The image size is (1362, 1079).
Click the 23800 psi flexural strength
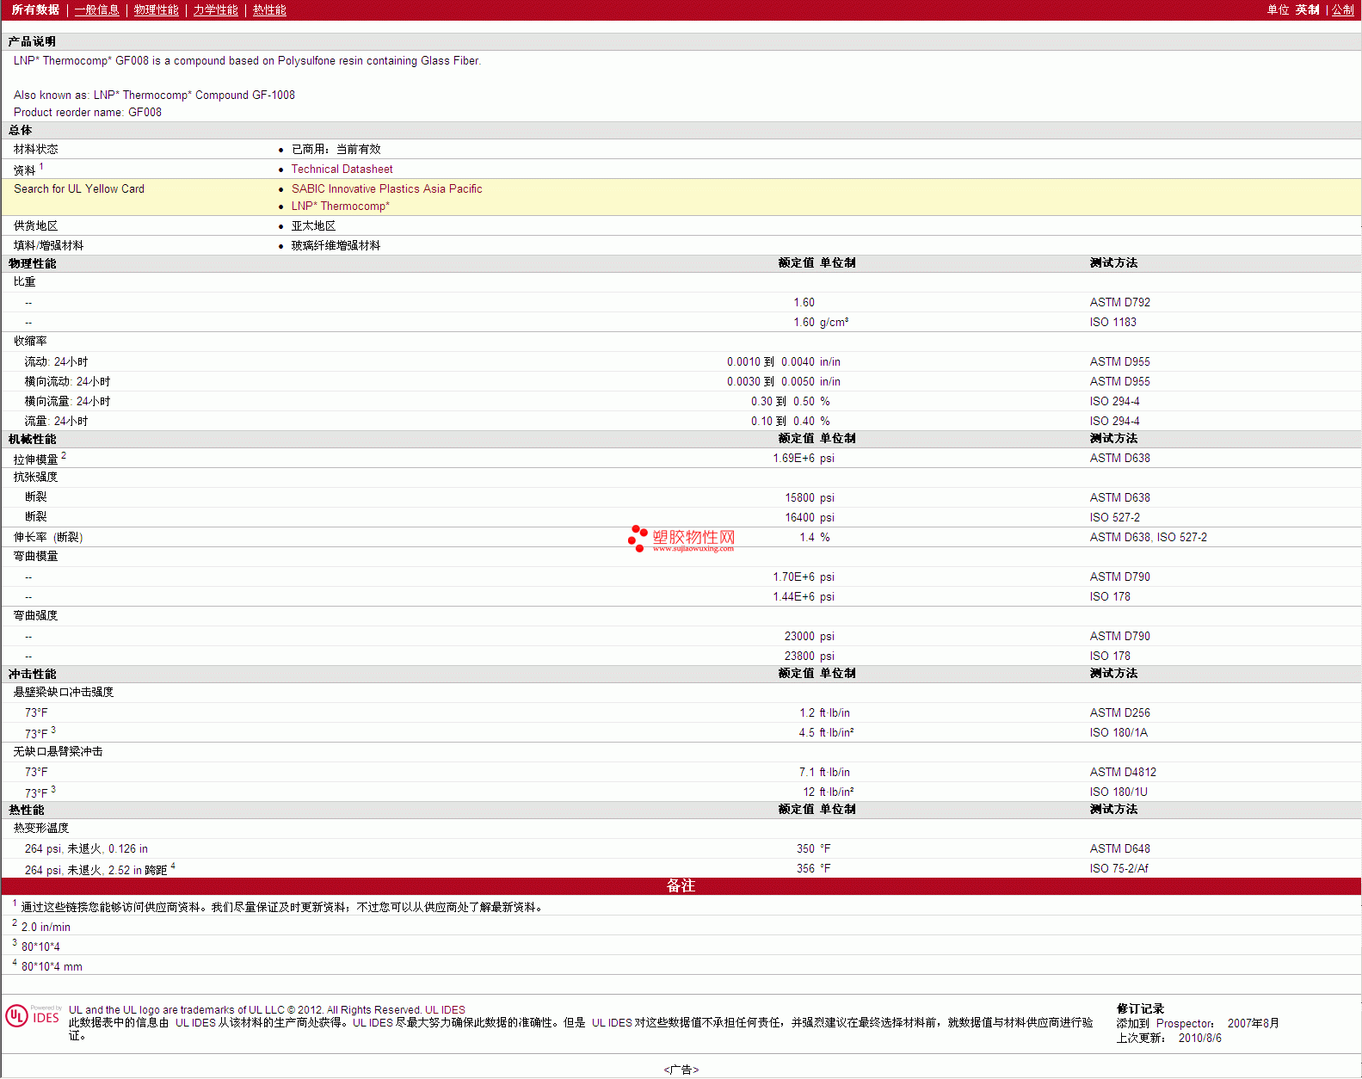(809, 657)
